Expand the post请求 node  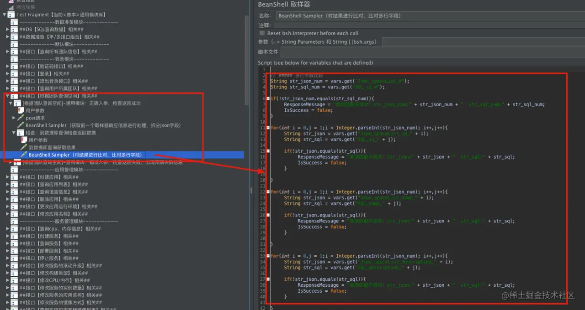pos(14,118)
